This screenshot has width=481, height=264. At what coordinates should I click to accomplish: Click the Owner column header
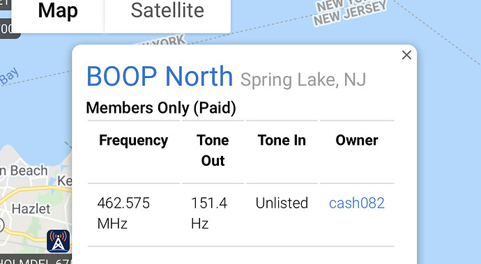pos(357,140)
